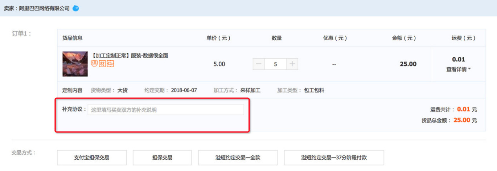Open product title 【加工定制正常】服装-数据很全面
497x171 pixels.
[x=130, y=56]
